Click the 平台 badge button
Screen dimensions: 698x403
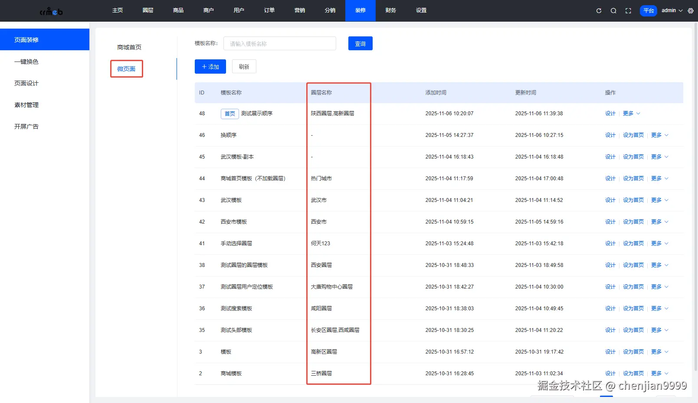click(649, 11)
